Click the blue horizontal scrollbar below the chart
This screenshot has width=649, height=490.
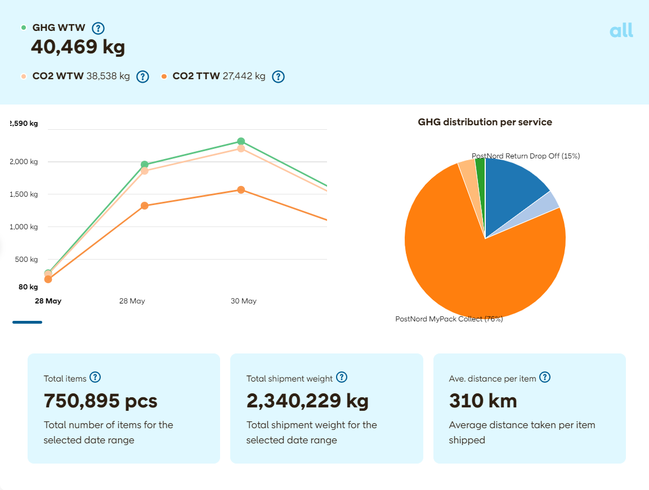[27, 322]
